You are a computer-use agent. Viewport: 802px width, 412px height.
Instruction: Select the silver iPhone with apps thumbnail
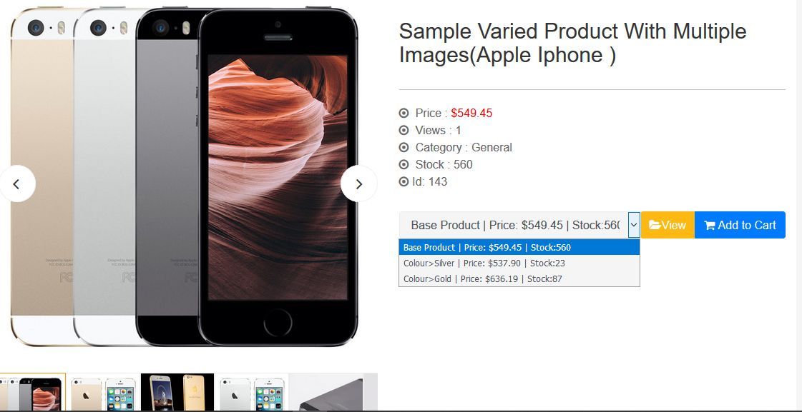click(x=252, y=392)
